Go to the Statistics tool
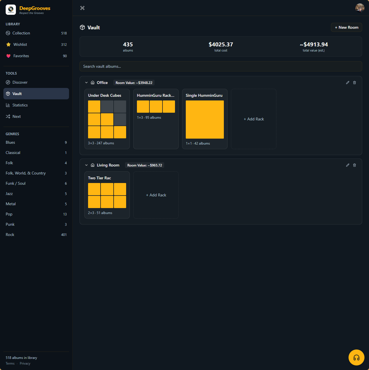This screenshot has width=369, height=370. [x=36, y=105]
